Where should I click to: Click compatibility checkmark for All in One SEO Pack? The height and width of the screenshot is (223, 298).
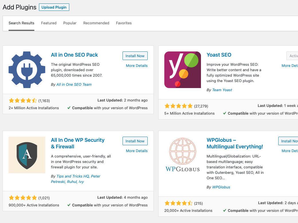click(x=69, y=108)
